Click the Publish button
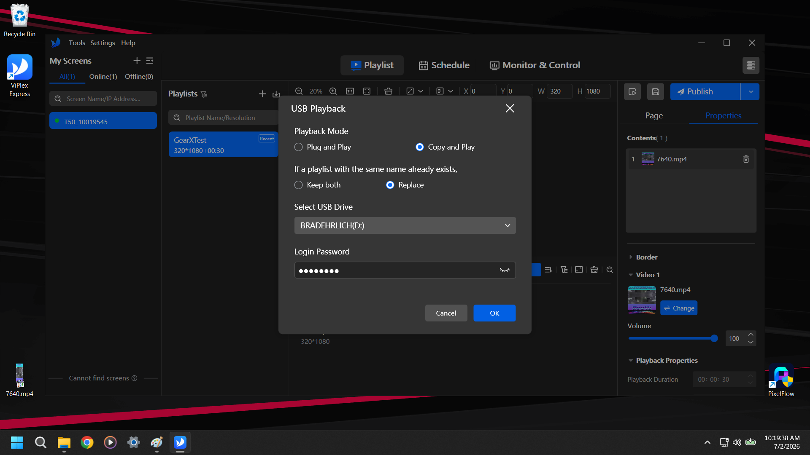810x455 pixels. [705, 91]
